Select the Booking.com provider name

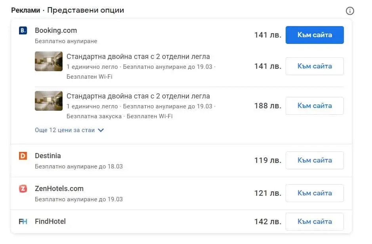point(56,30)
